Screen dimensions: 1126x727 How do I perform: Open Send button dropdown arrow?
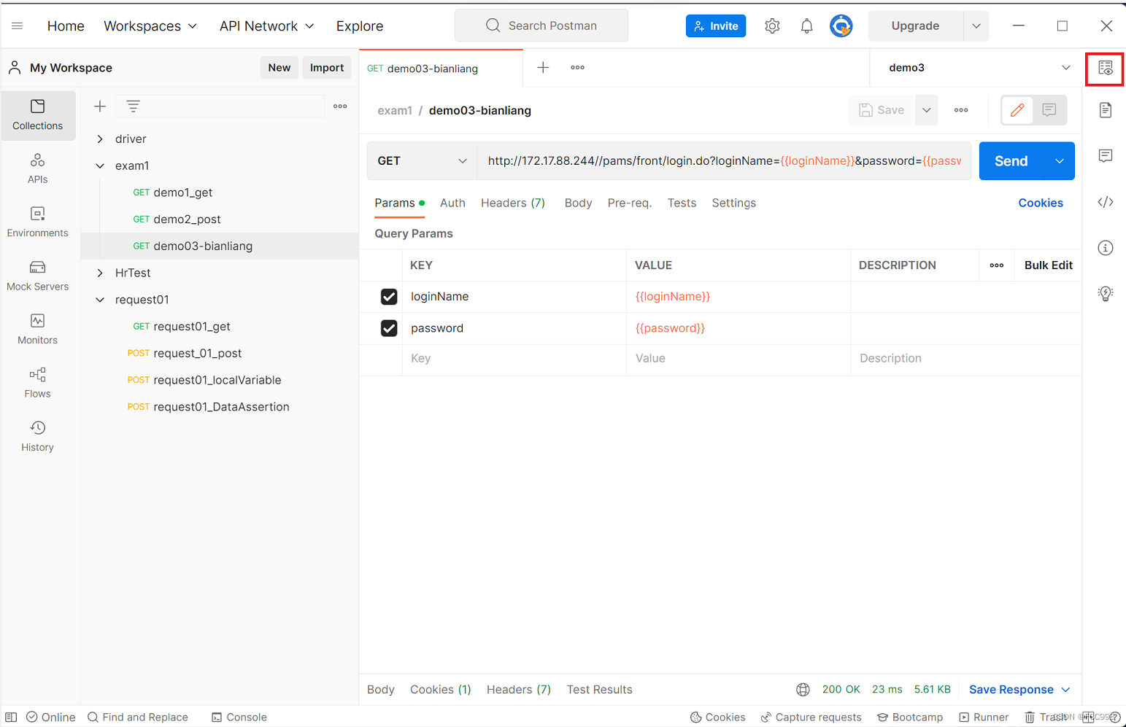pos(1060,161)
